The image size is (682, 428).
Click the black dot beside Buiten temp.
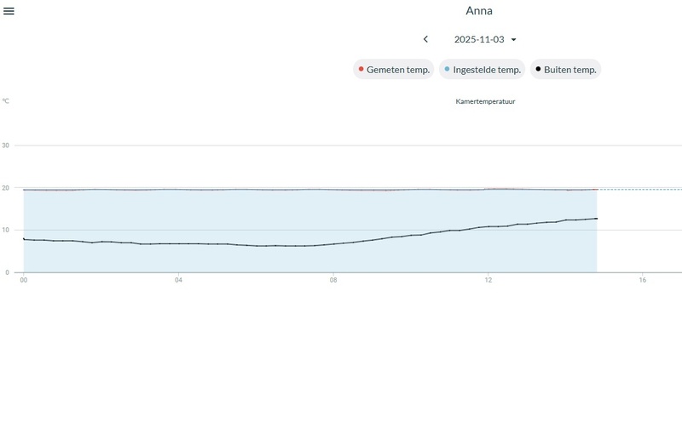(x=538, y=69)
